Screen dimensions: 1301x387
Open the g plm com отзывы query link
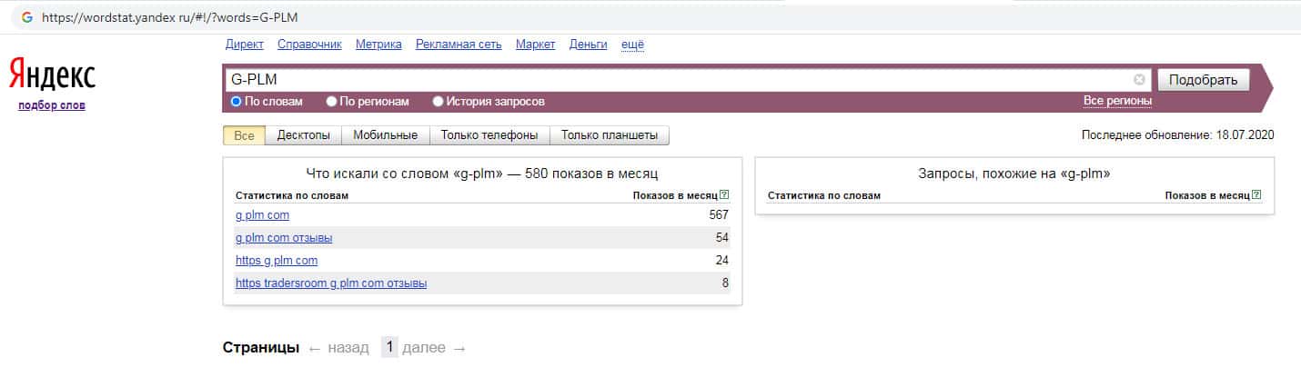(284, 238)
